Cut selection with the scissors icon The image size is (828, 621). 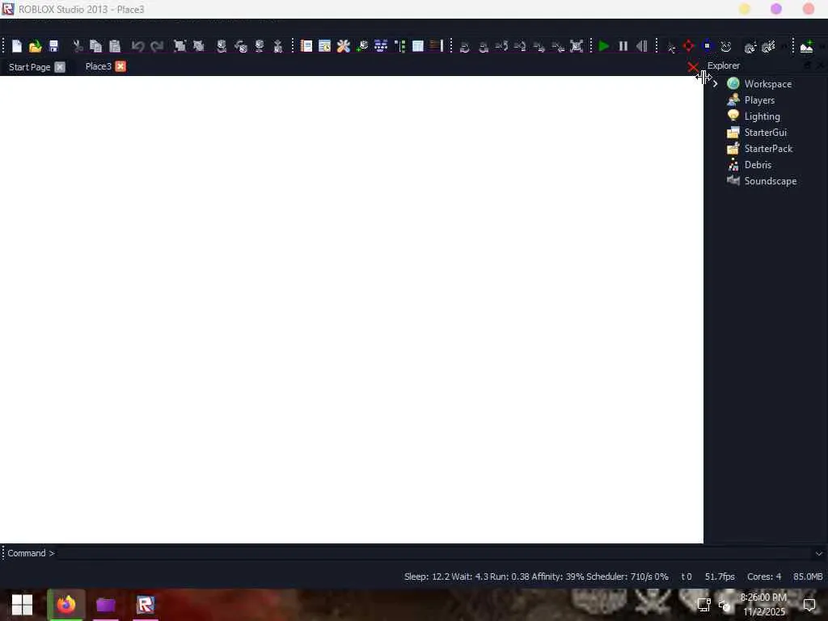(x=78, y=46)
